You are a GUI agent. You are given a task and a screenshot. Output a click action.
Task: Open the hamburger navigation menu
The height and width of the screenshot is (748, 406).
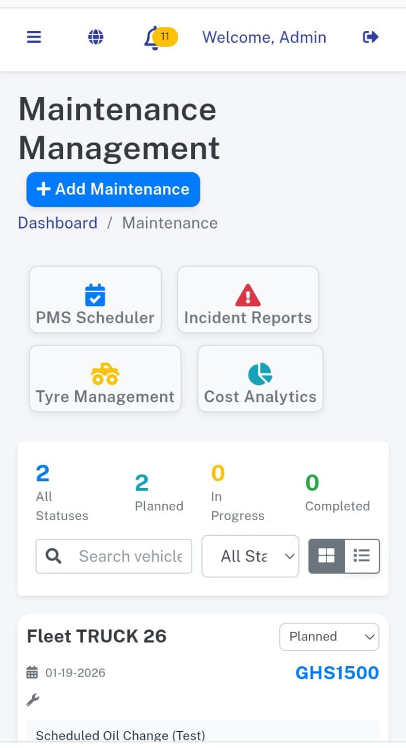[34, 37]
